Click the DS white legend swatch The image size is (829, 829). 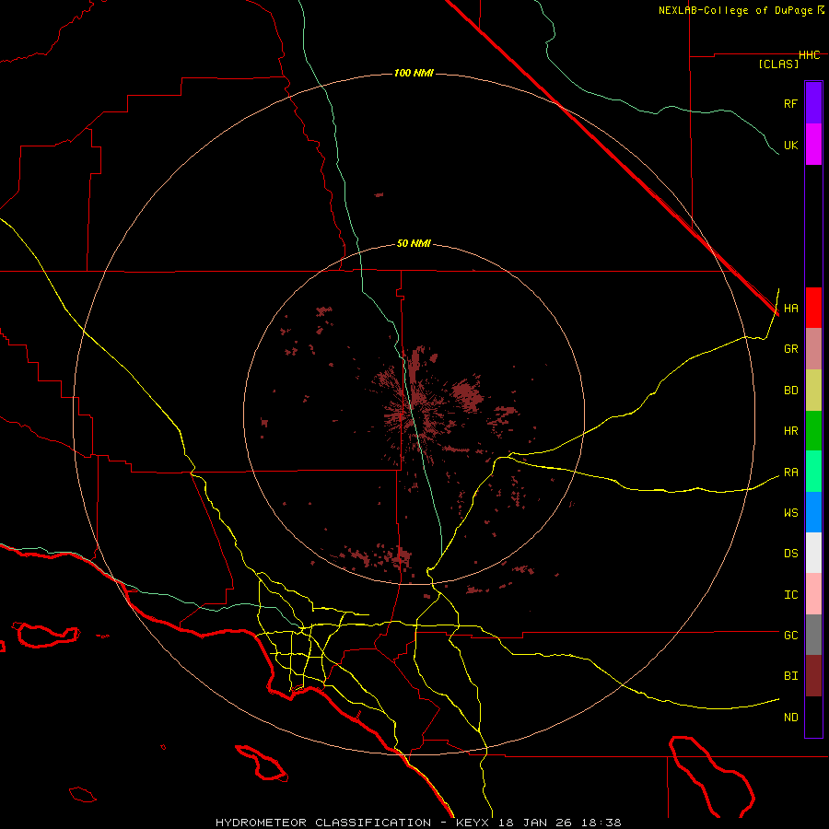[x=813, y=553]
